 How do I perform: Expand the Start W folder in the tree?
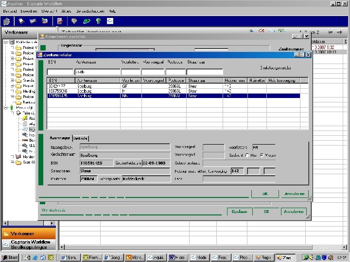pyautogui.click(x=12, y=163)
